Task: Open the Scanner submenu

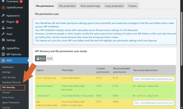Action: (6, 108)
